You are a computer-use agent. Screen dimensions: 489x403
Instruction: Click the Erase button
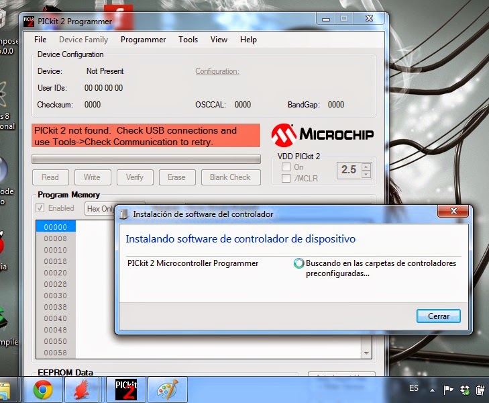177,177
